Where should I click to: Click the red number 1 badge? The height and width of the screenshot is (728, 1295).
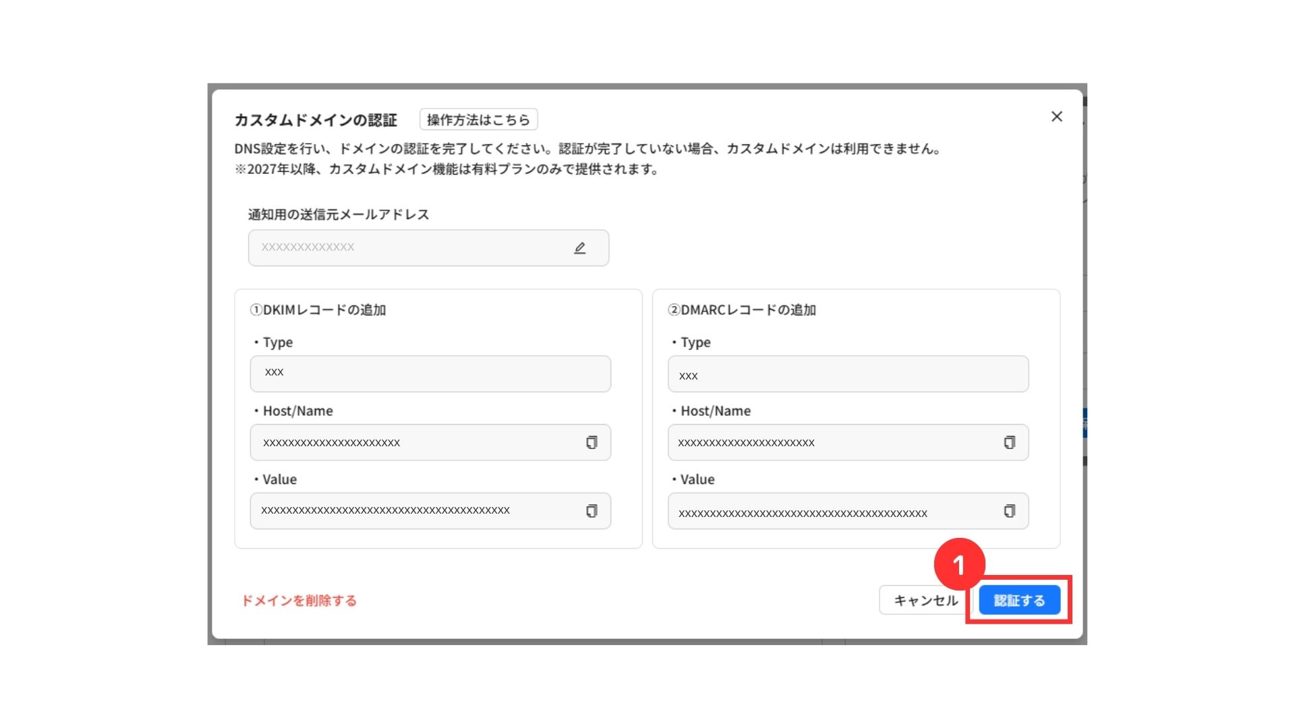(958, 564)
